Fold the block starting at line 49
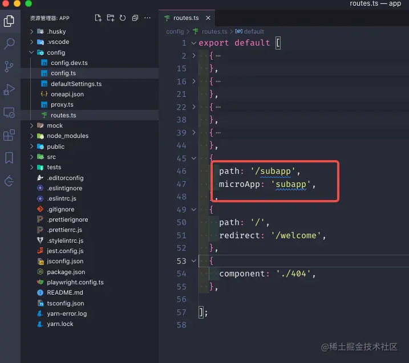Image resolution: width=409 pixels, height=363 pixels. tap(193, 210)
